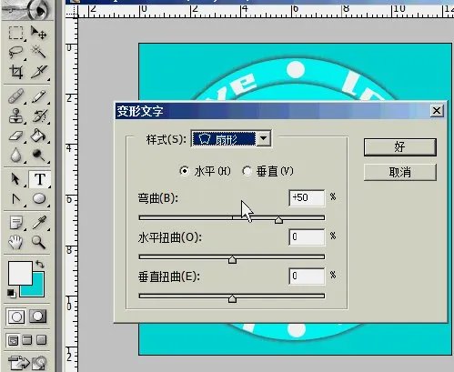Select the Healing Brush tool
The image size is (454, 372).
click(15, 96)
